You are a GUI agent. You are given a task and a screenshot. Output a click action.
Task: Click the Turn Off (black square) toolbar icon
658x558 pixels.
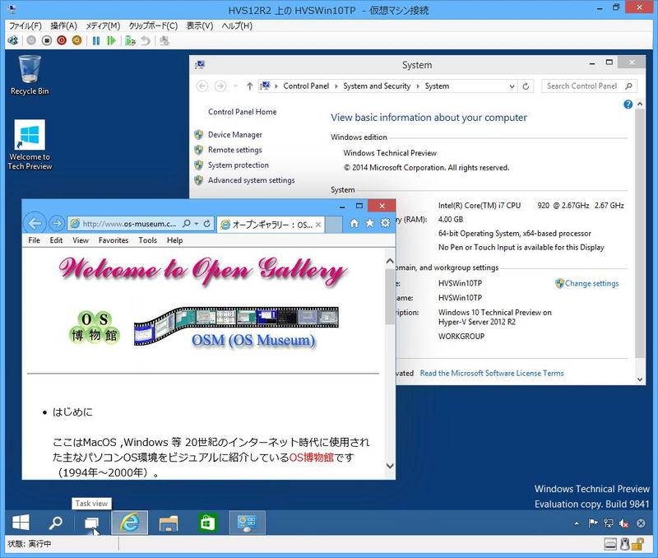pyautogui.click(x=47, y=40)
